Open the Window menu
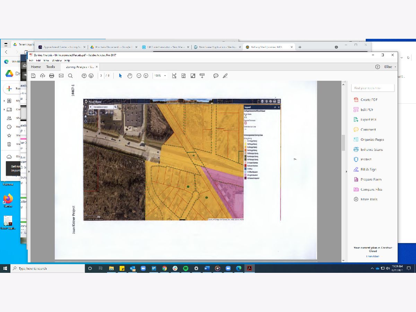The height and width of the screenshot is (312, 416). click(57, 60)
